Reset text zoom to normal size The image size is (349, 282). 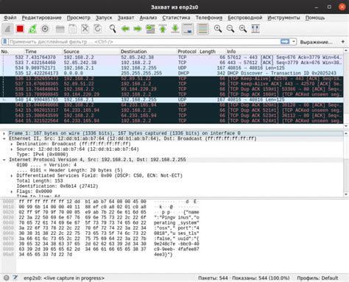pyautogui.click(x=243, y=29)
